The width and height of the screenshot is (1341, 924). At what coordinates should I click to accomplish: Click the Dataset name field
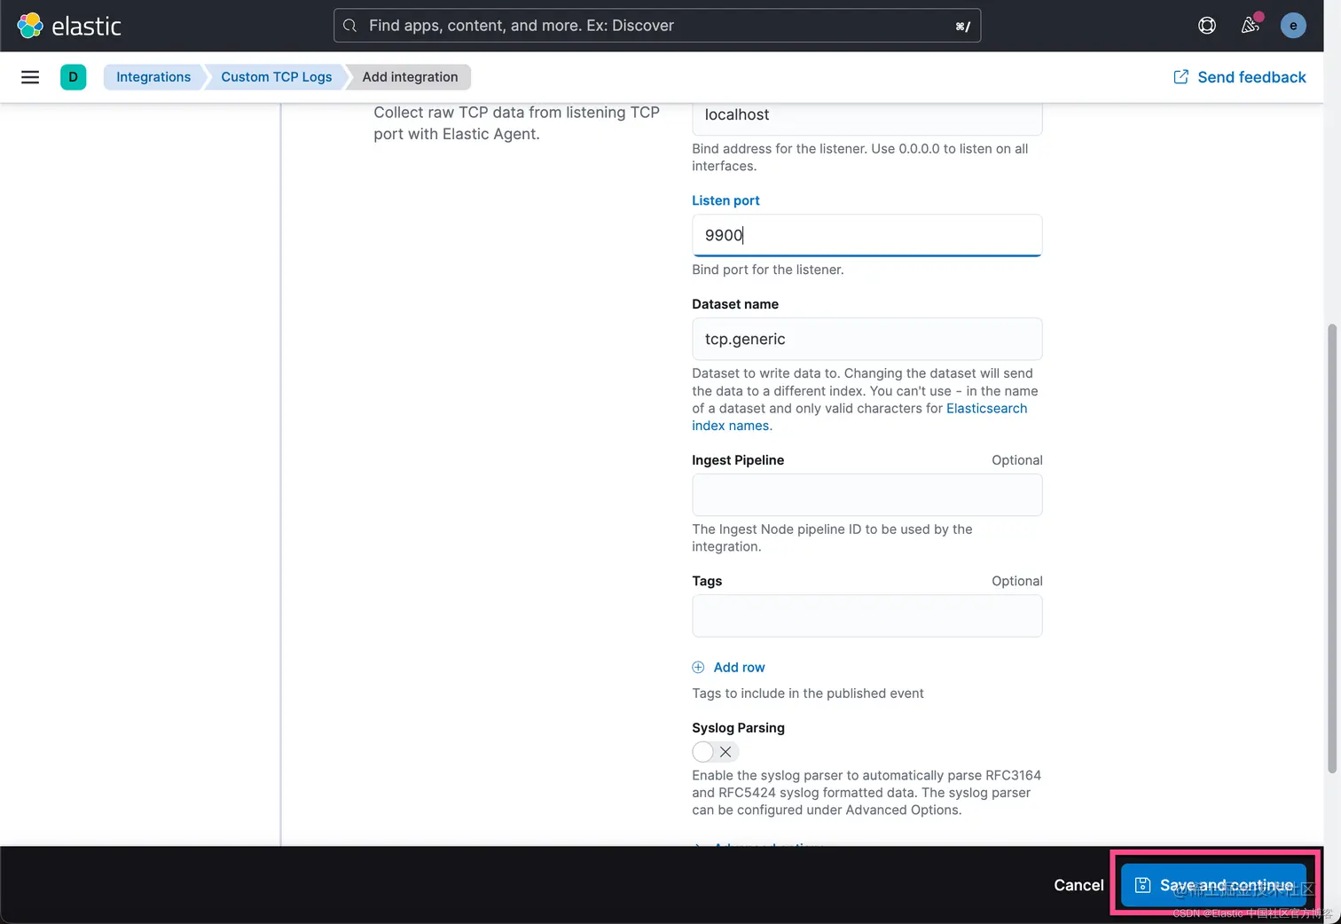(x=867, y=339)
